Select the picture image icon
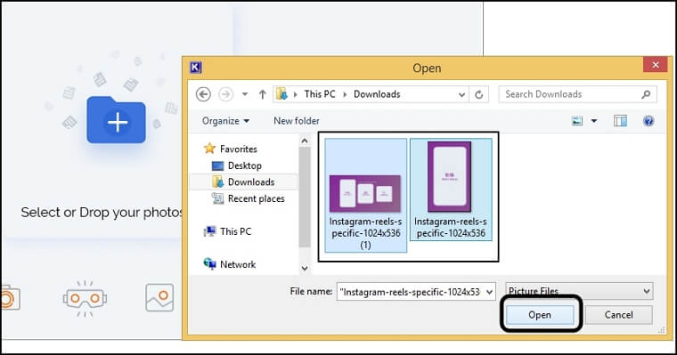The width and height of the screenshot is (677, 355). 159,298
